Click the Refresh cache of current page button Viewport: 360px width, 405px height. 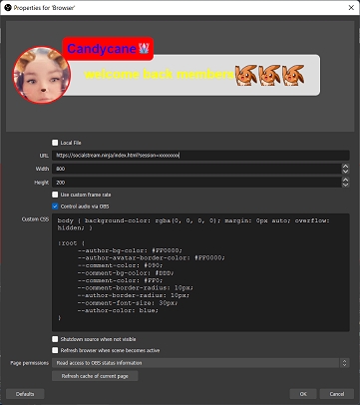click(x=95, y=376)
